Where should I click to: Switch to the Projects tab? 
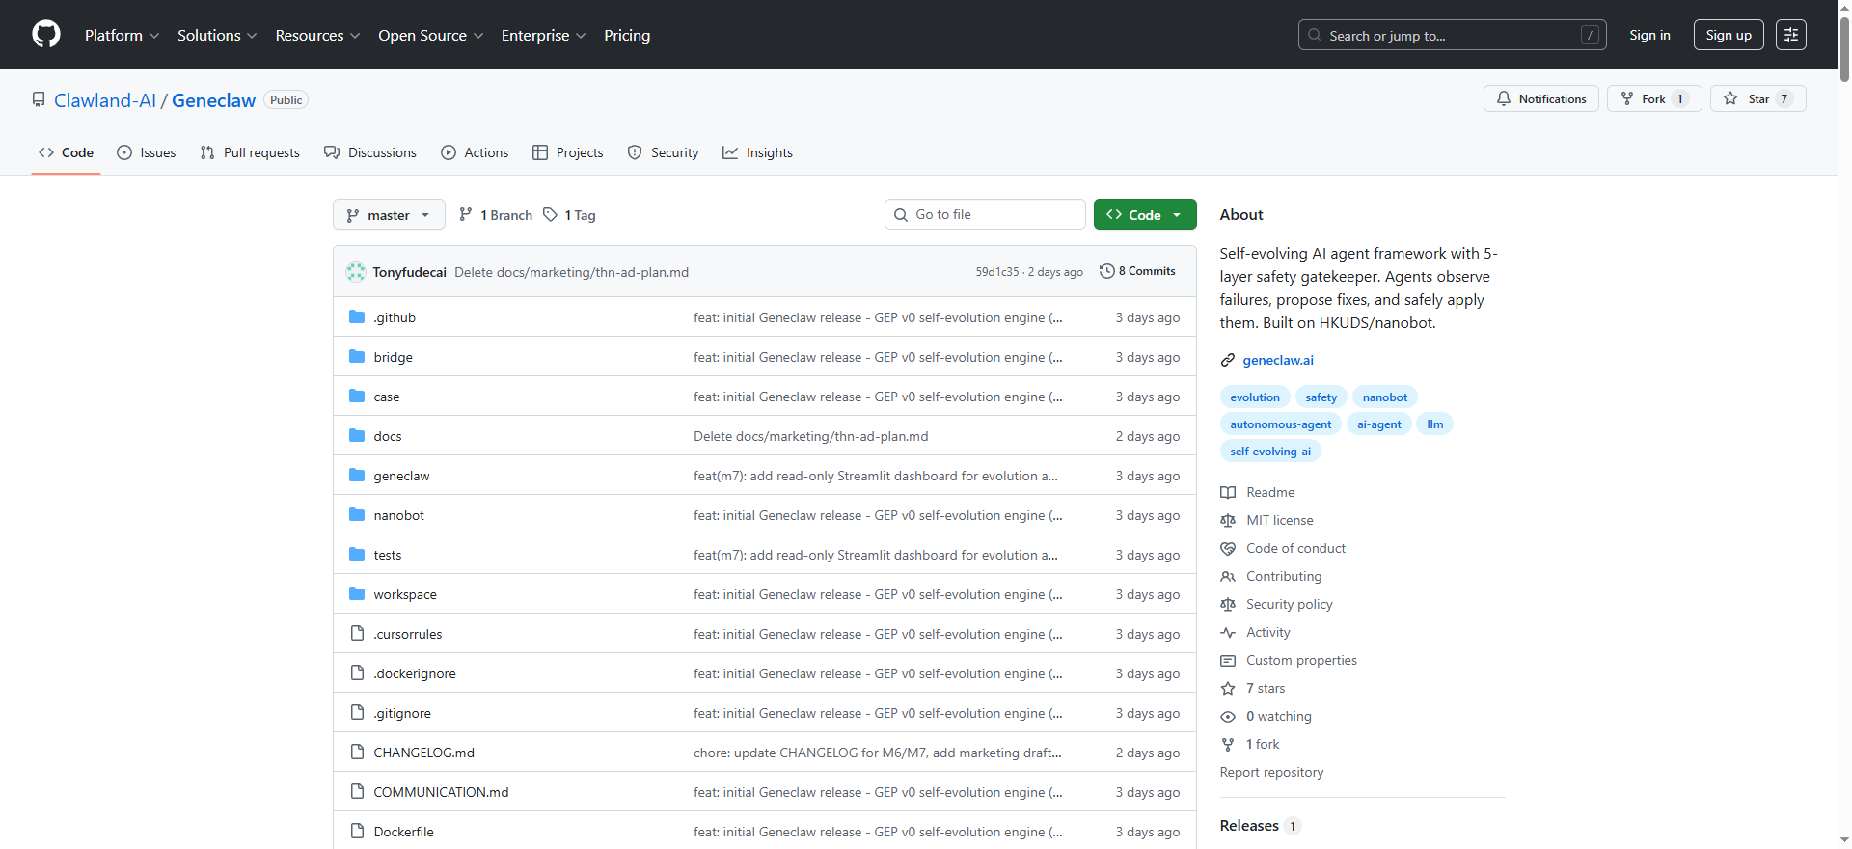(568, 152)
